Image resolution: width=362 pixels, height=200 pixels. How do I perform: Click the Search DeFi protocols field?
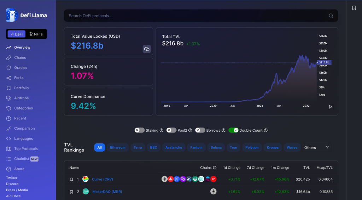[201, 15]
